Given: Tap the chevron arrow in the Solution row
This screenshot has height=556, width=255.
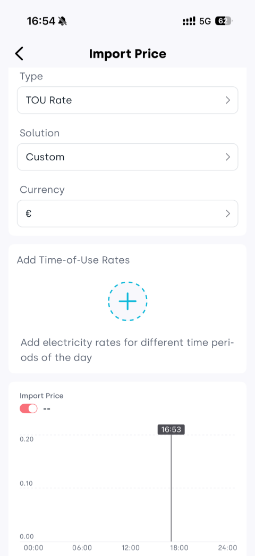Looking at the screenshot, I should click(228, 157).
